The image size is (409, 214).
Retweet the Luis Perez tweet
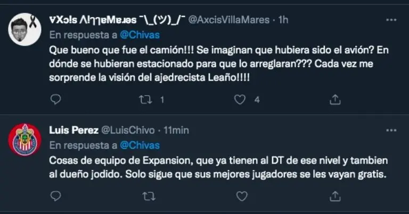[x=149, y=196]
